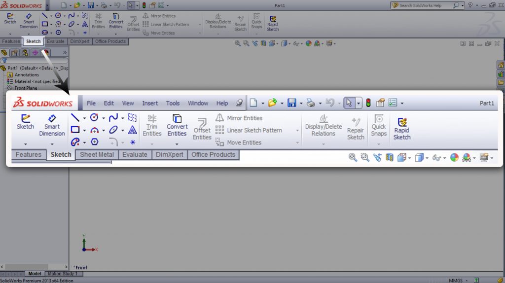Toggle the Select cursor tool in the enlarged toolbar
This screenshot has width=505, height=283.
coord(349,103)
